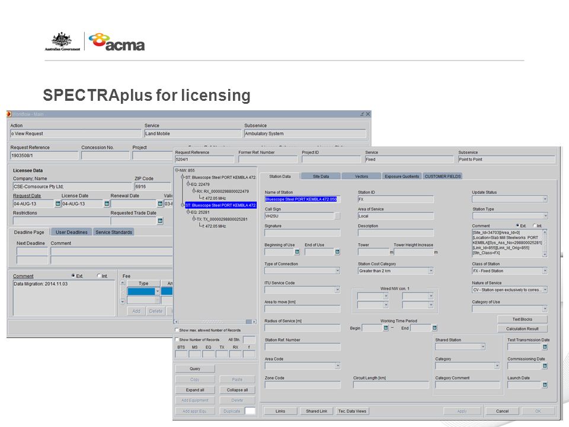Click the Expand all button
This screenshot has height=427, width=569.
click(195, 390)
